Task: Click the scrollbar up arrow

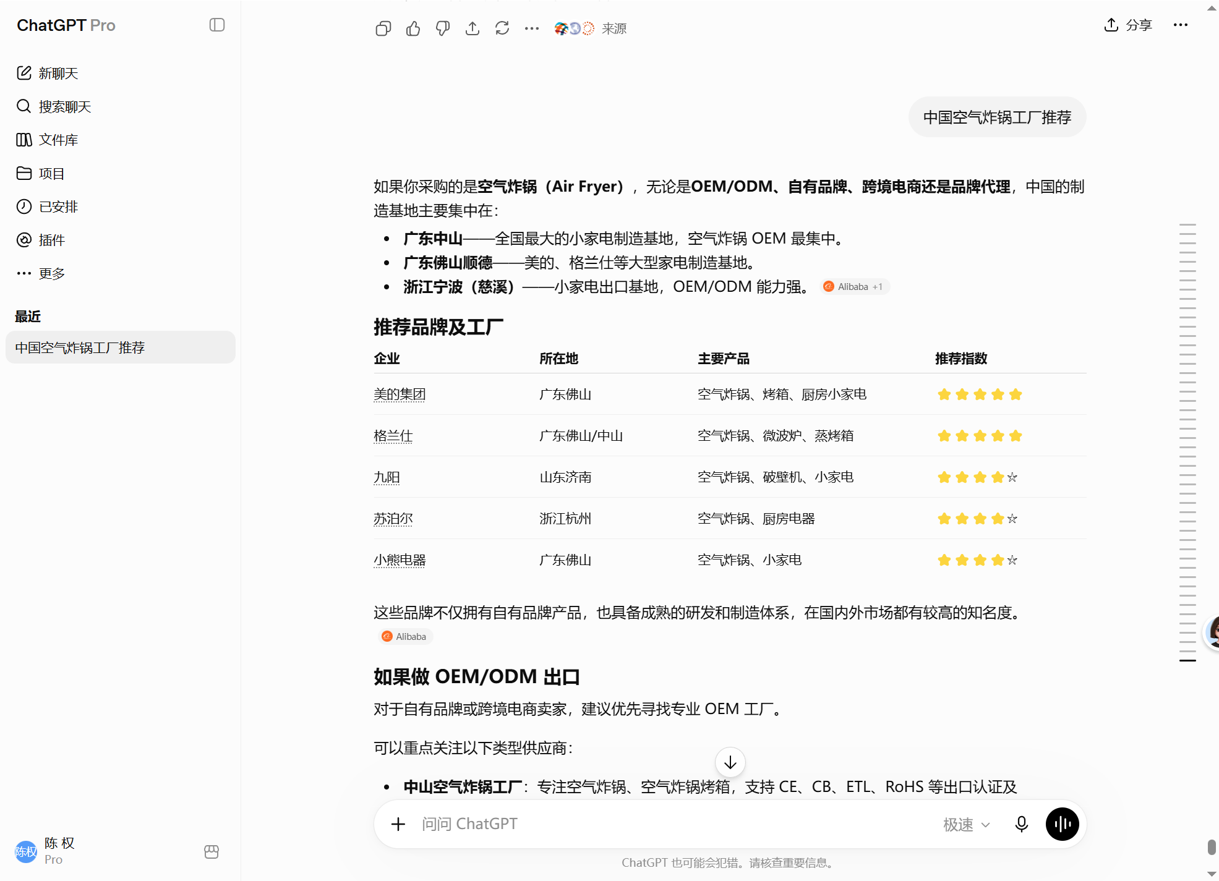Action: (x=1212, y=7)
